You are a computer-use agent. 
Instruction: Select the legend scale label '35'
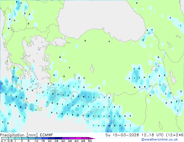coord(70,141)
